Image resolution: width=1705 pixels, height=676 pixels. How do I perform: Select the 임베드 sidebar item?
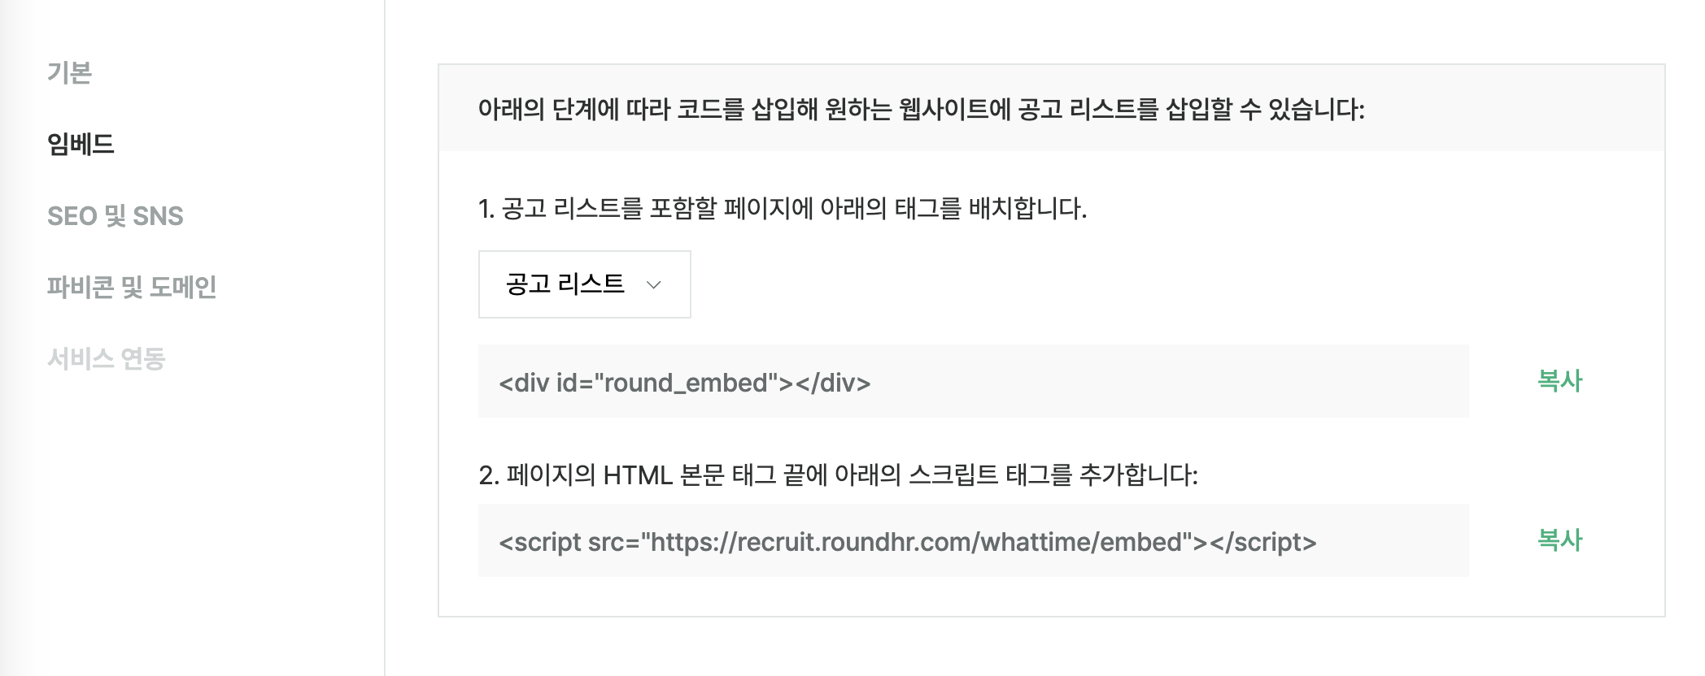pyautogui.click(x=81, y=145)
